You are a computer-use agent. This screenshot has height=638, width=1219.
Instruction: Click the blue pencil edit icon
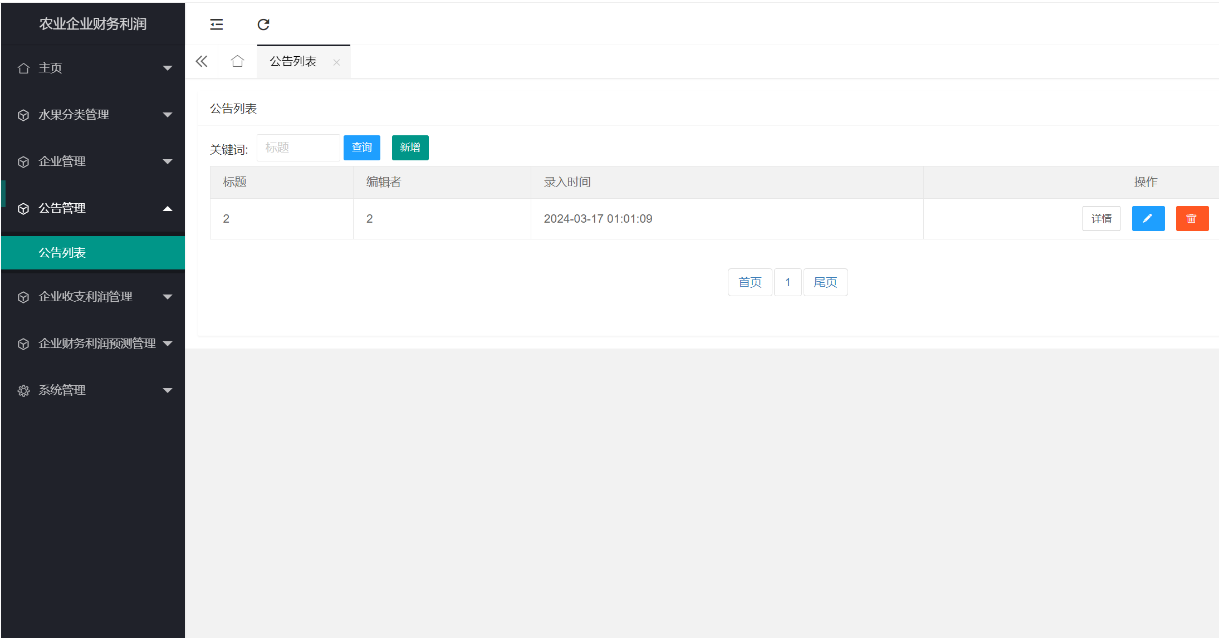(1148, 219)
